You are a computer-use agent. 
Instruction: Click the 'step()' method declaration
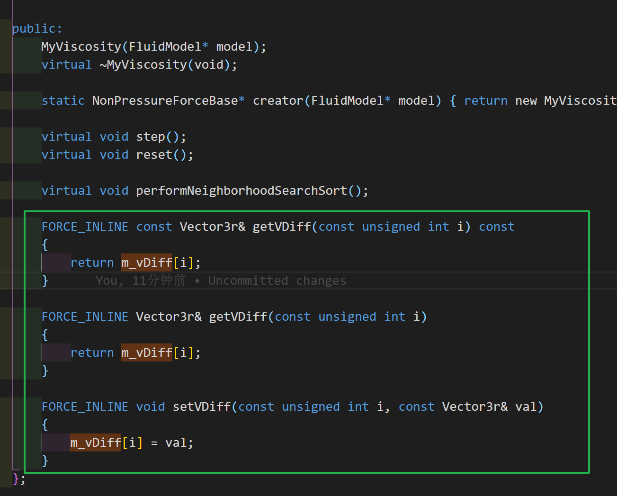tap(114, 136)
